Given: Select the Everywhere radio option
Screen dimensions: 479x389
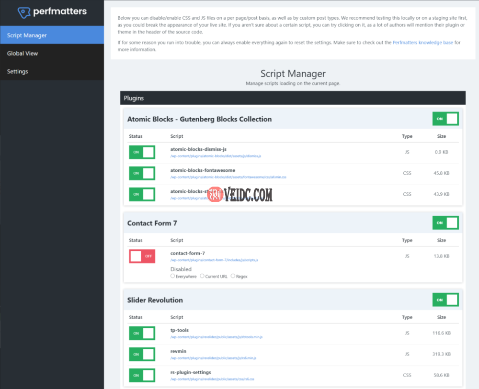Looking at the screenshot, I should 173,276.
